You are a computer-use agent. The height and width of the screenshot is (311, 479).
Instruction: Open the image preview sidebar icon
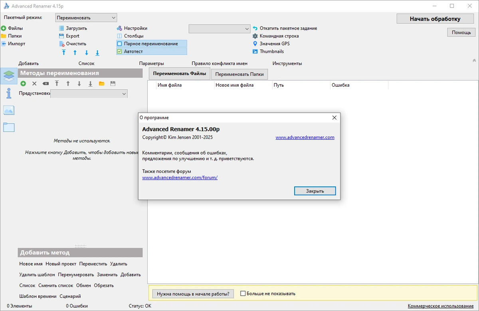(9, 110)
